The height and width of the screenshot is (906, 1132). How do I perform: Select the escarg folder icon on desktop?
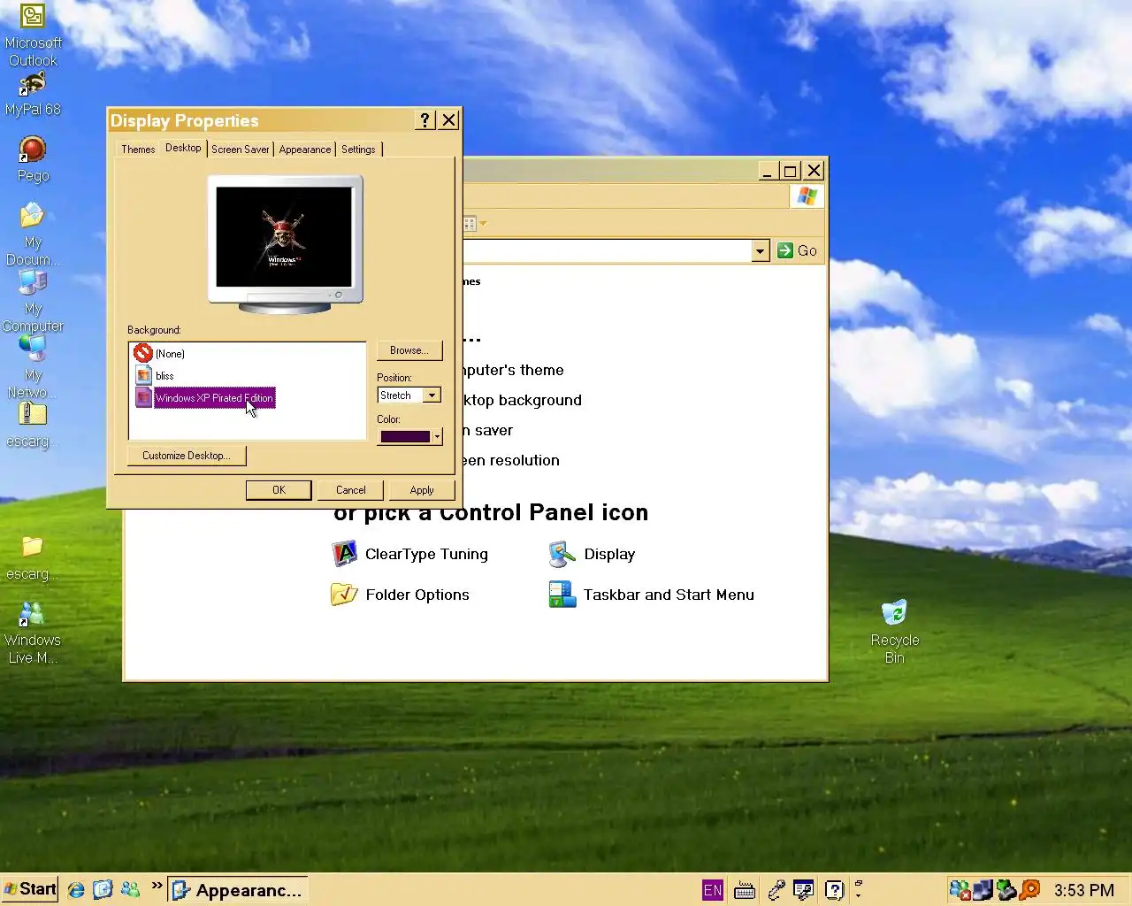[33, 558]
